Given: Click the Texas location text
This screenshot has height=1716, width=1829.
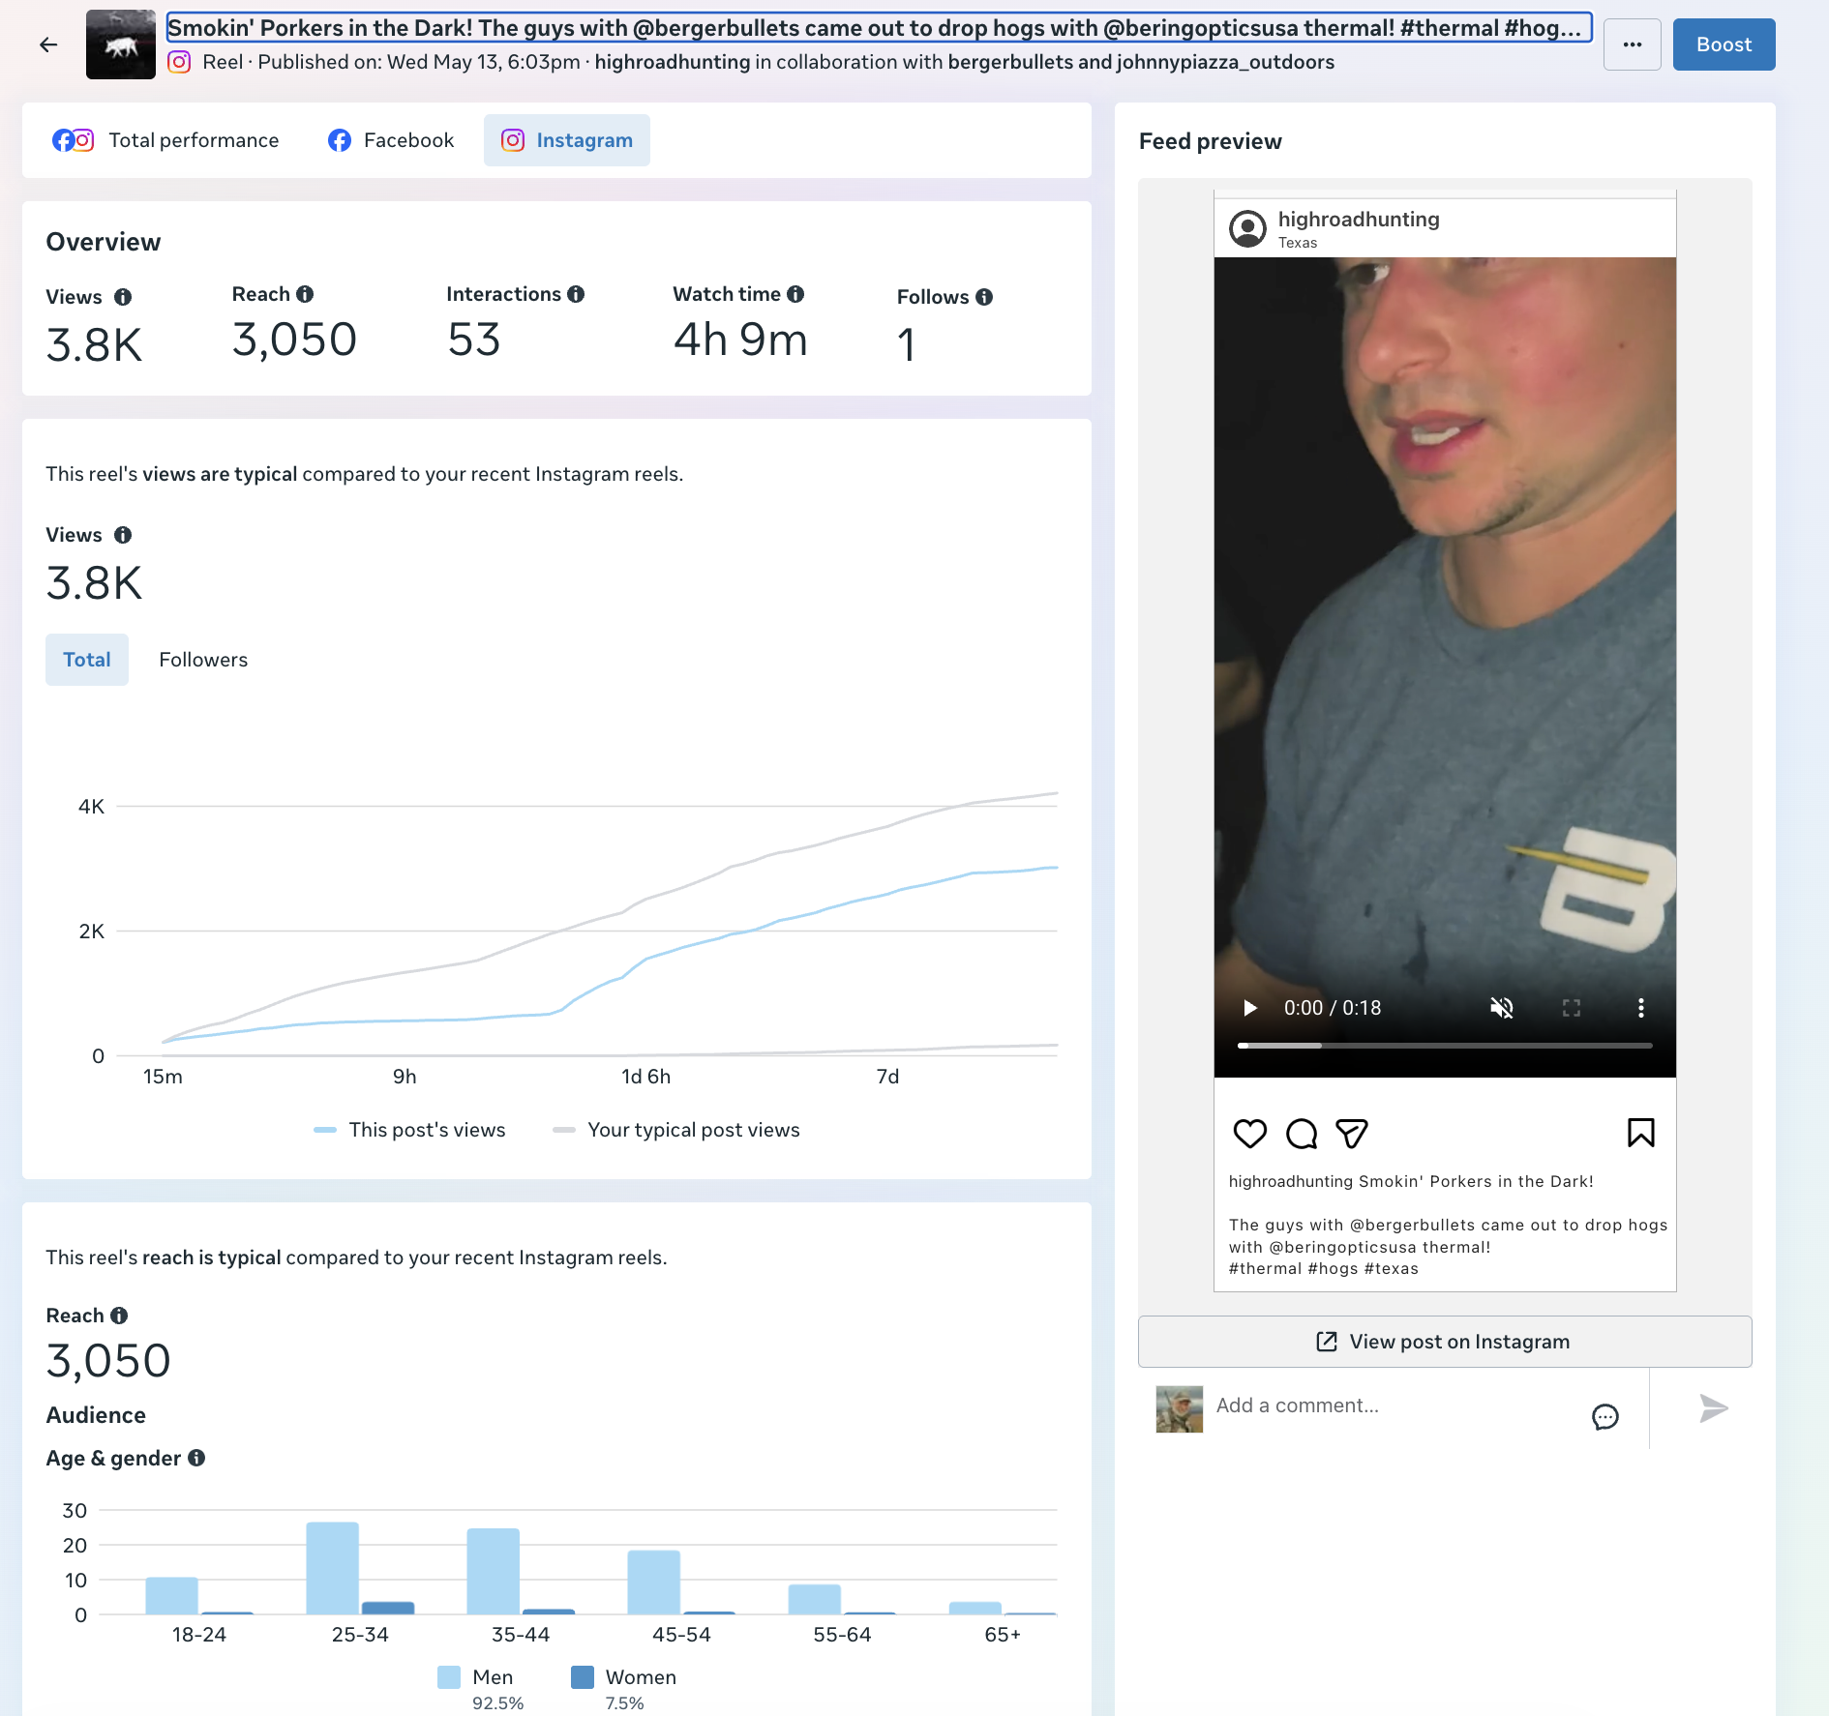Looking at the screenshot, I should (x=1297, y=243).
